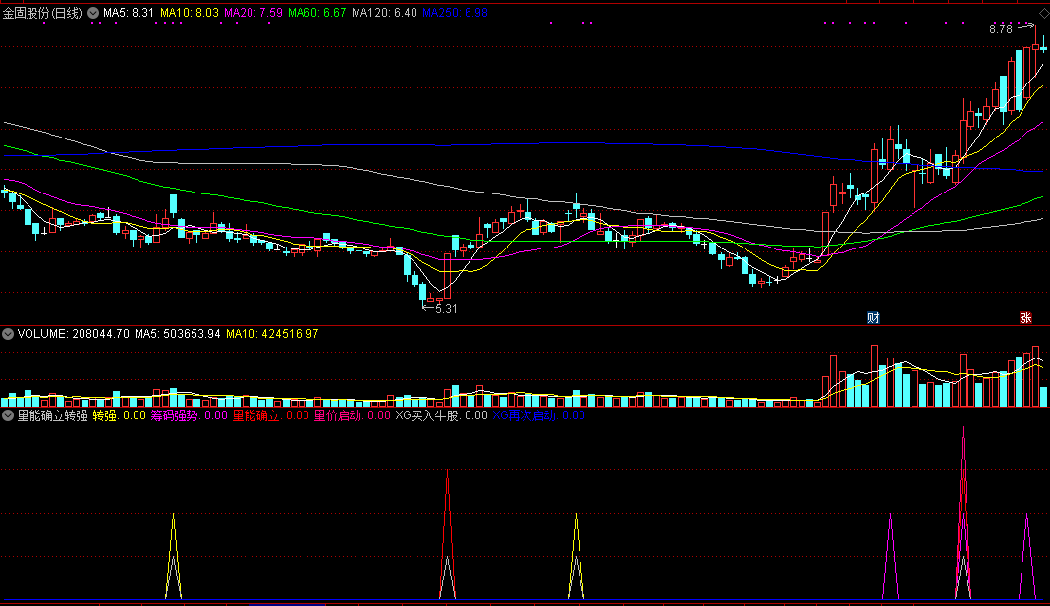1050x606 pixels.
Task: Select the MA20: 7.59 moving average label
Action: tap(253, 13)
